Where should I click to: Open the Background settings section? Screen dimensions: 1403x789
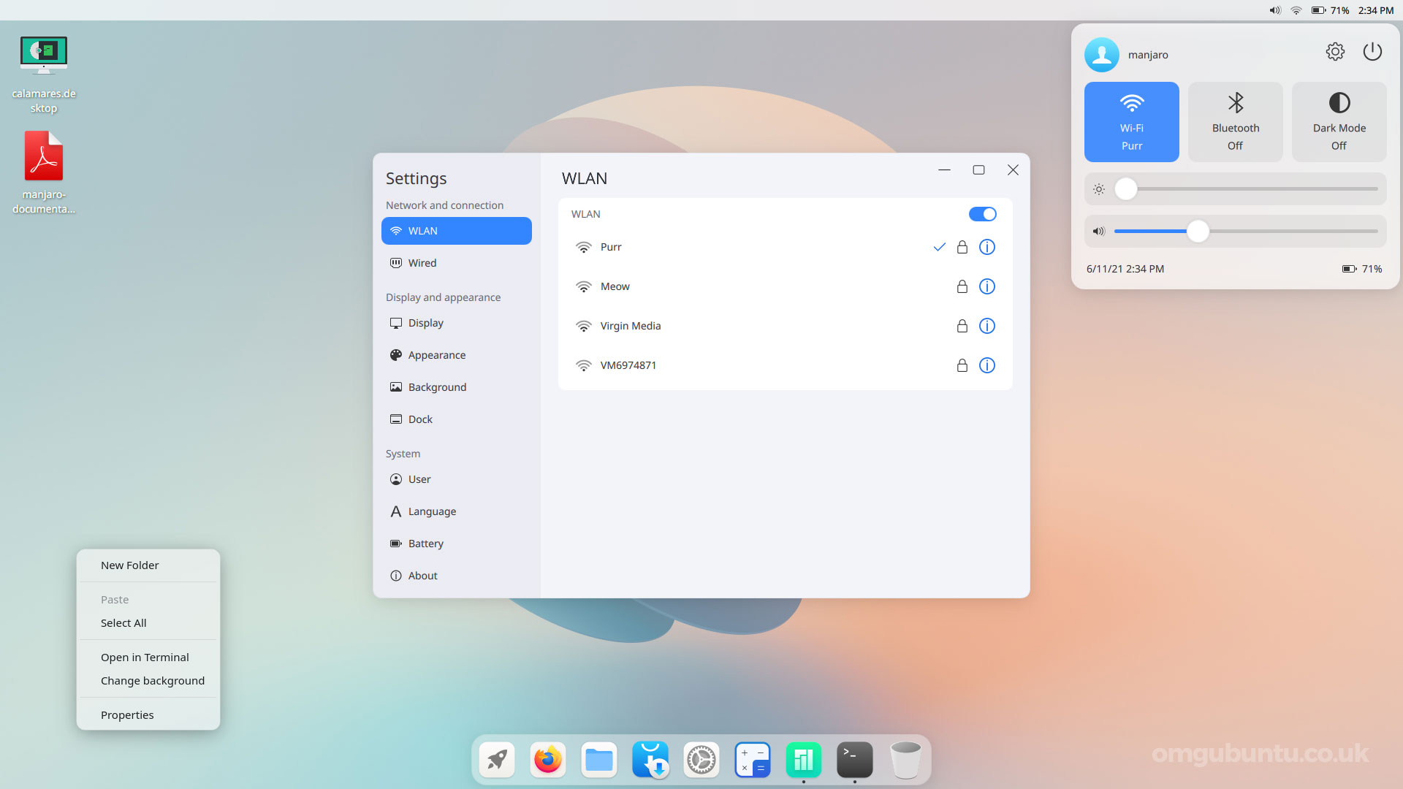pos(437,387)
